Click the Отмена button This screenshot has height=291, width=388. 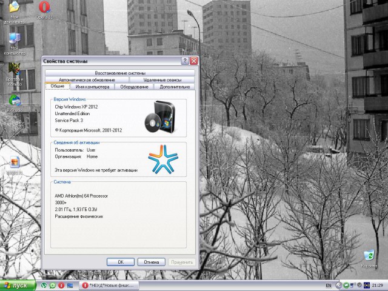[151, 262]
